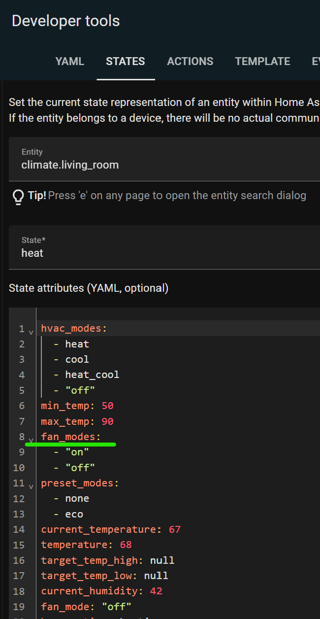Click the Entity field showing climate.living_room
The width and height of the screenshot is (320, 619).
point(70,165)
